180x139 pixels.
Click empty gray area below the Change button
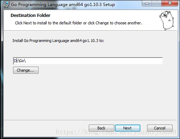pos(82,96)
